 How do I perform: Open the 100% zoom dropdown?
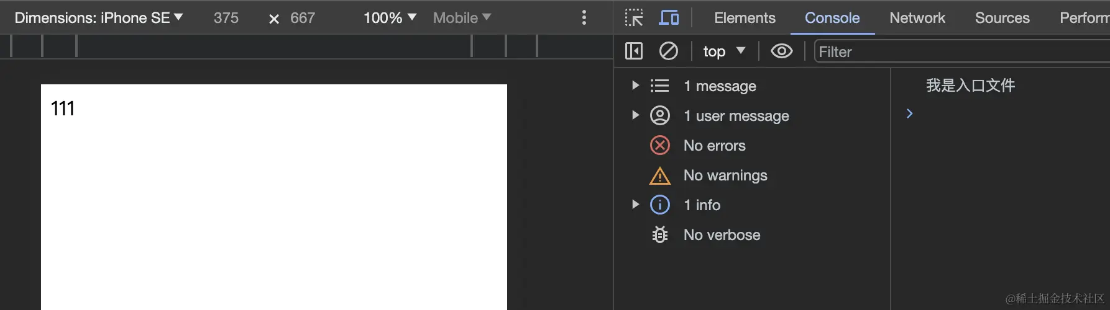(x=390, y=18)
